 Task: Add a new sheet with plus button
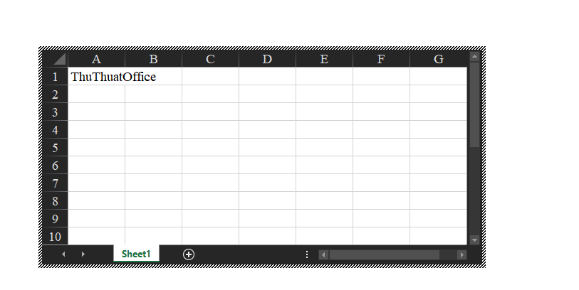(189, 254)
